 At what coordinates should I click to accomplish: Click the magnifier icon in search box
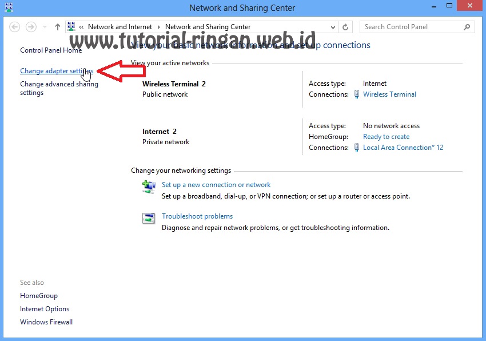465,27
